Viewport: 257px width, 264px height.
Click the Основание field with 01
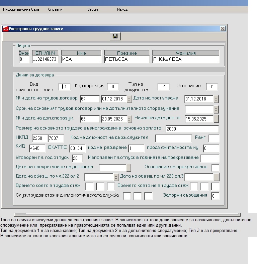coord(212,87)
